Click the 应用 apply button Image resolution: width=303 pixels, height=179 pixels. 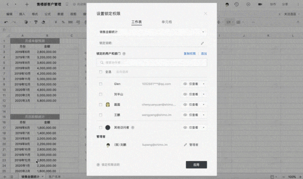click(x=196, y=165)
